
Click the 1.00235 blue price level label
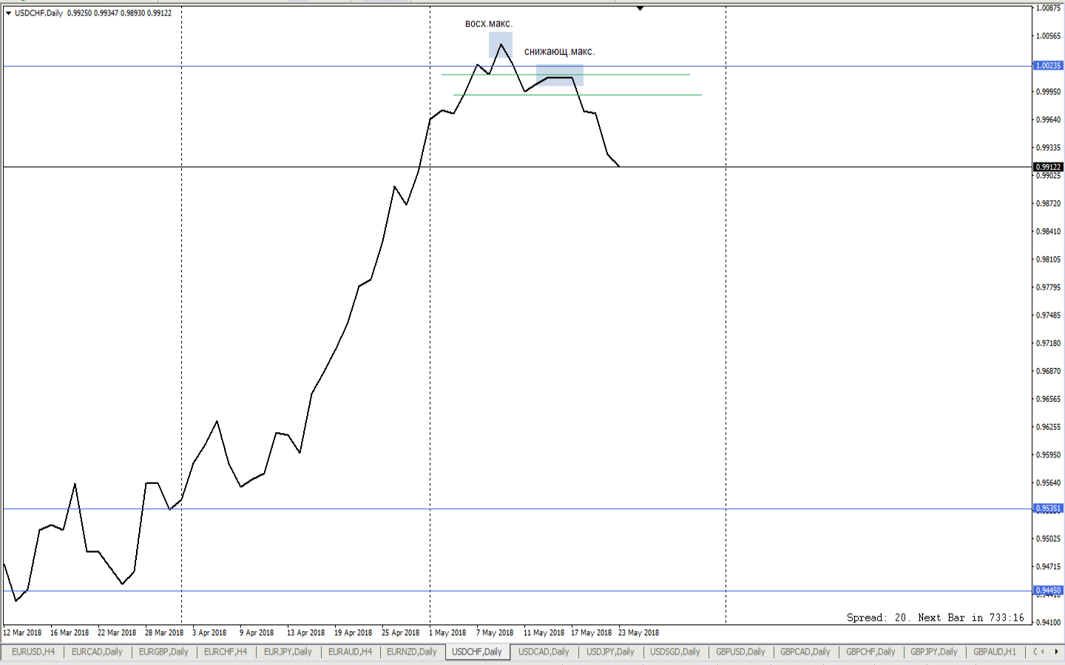point(1048,66)
